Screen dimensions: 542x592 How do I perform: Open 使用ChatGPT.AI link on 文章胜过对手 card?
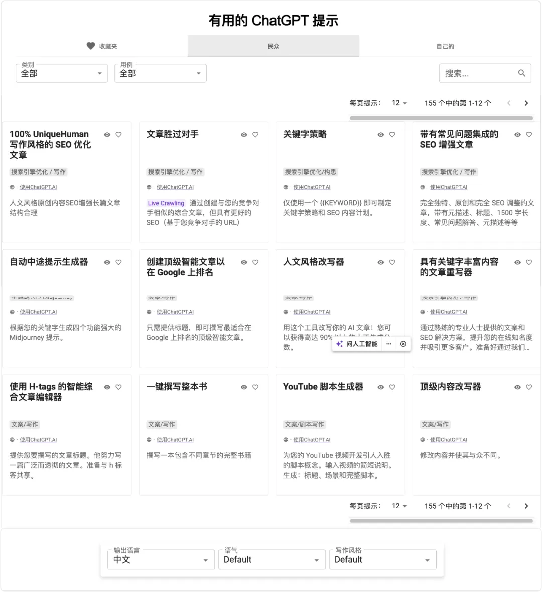point(175,187)
